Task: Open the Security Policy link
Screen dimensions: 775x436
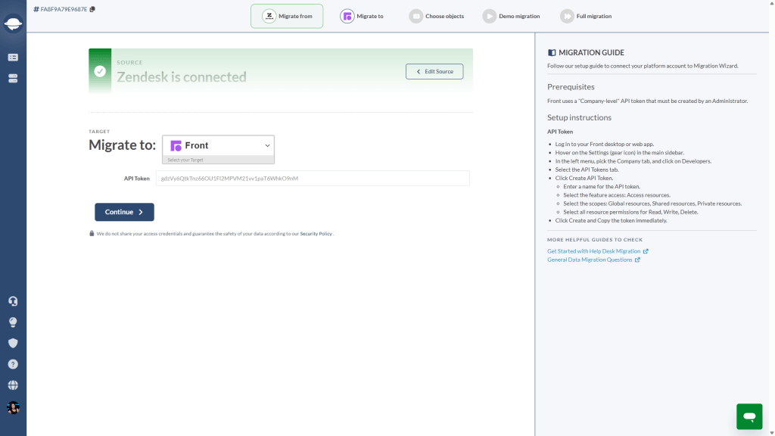Action: click(316, 234)
